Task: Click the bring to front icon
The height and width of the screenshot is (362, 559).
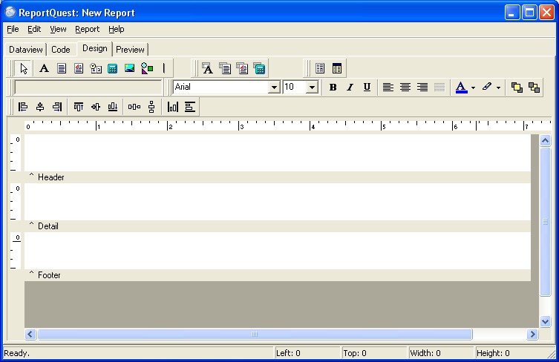Action: click(x=517, y=88)
